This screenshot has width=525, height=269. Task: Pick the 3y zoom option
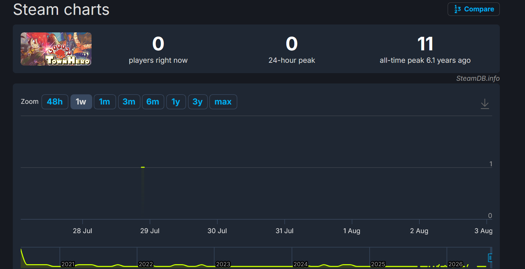point(198,102)
